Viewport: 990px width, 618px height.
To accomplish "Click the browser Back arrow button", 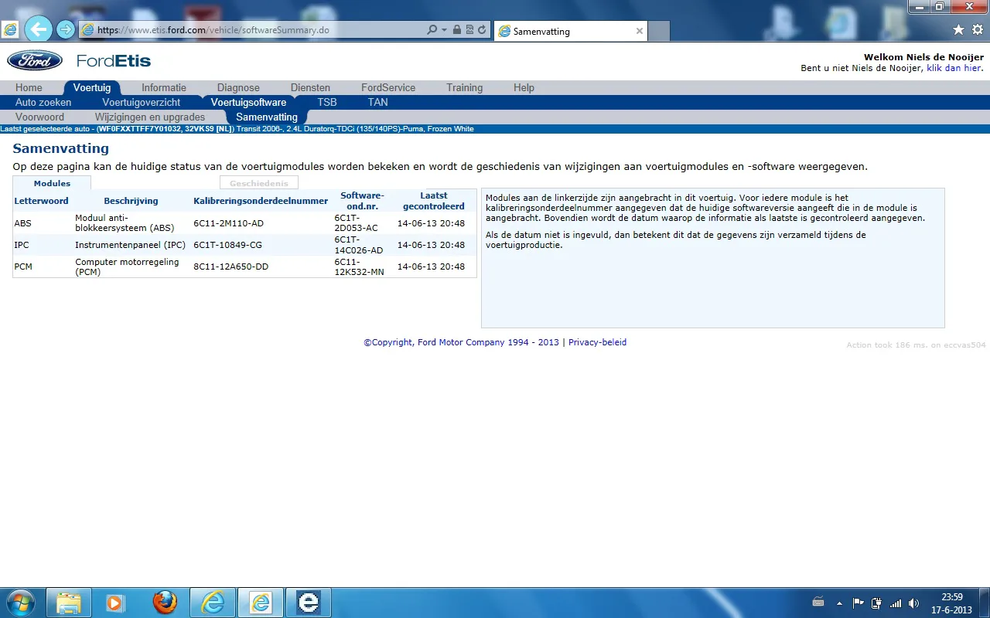I will tap(38, 30).
